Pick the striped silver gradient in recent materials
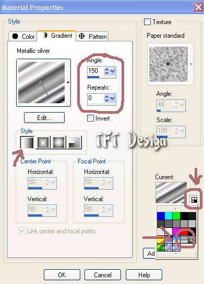 pos(184,239)
